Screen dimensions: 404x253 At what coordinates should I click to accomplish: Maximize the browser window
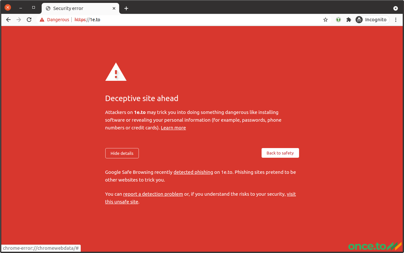coord(34,7)
